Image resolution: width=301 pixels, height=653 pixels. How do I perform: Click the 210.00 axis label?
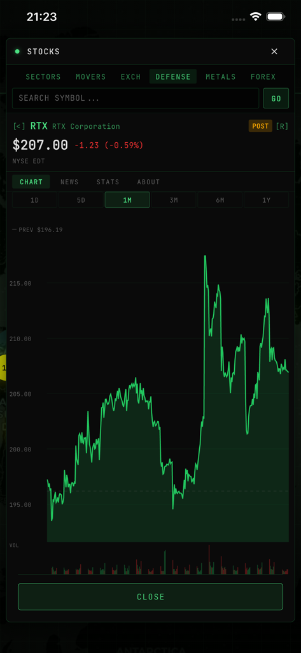(x=20, y=339)
